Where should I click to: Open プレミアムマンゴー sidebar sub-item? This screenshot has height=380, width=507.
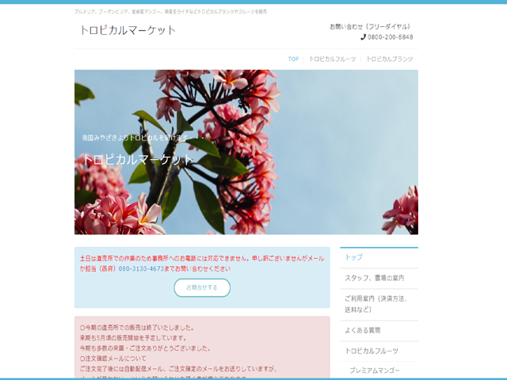[x=379, y=370]
